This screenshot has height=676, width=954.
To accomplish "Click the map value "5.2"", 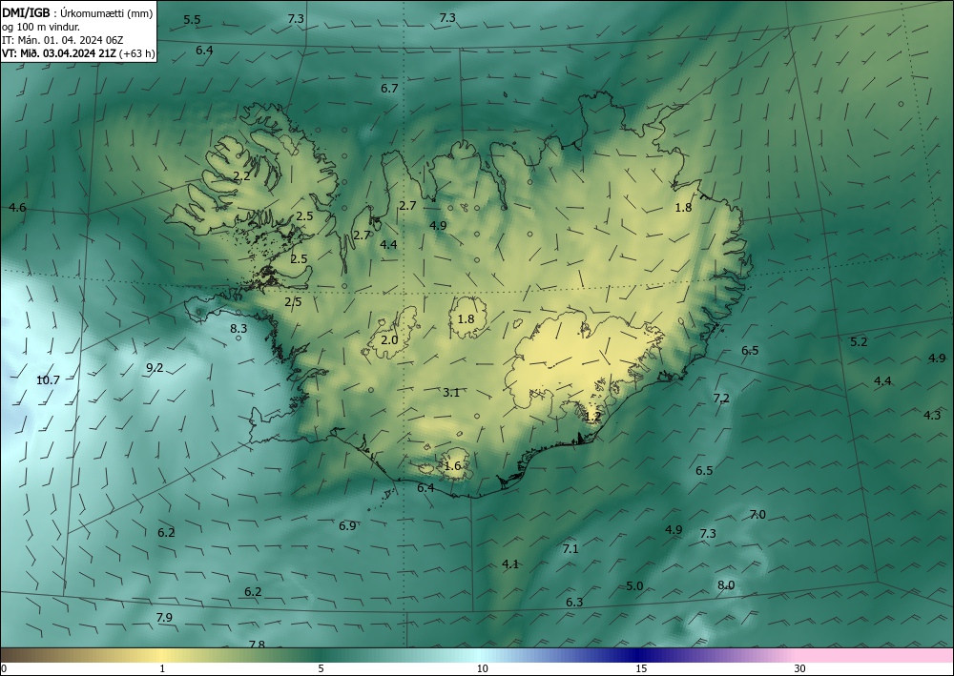I will click(859, 341).
